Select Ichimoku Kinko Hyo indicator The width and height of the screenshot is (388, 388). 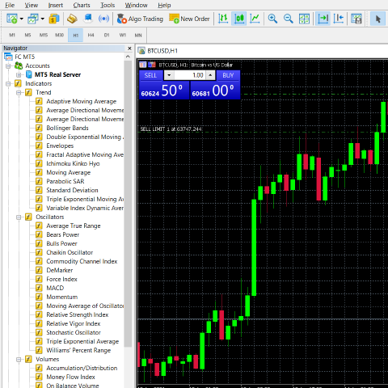(x=73, y=163)
